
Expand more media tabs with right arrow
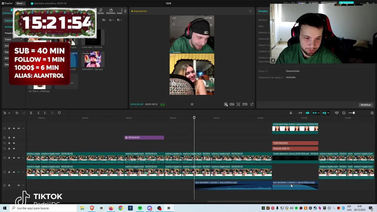point(125,11)
